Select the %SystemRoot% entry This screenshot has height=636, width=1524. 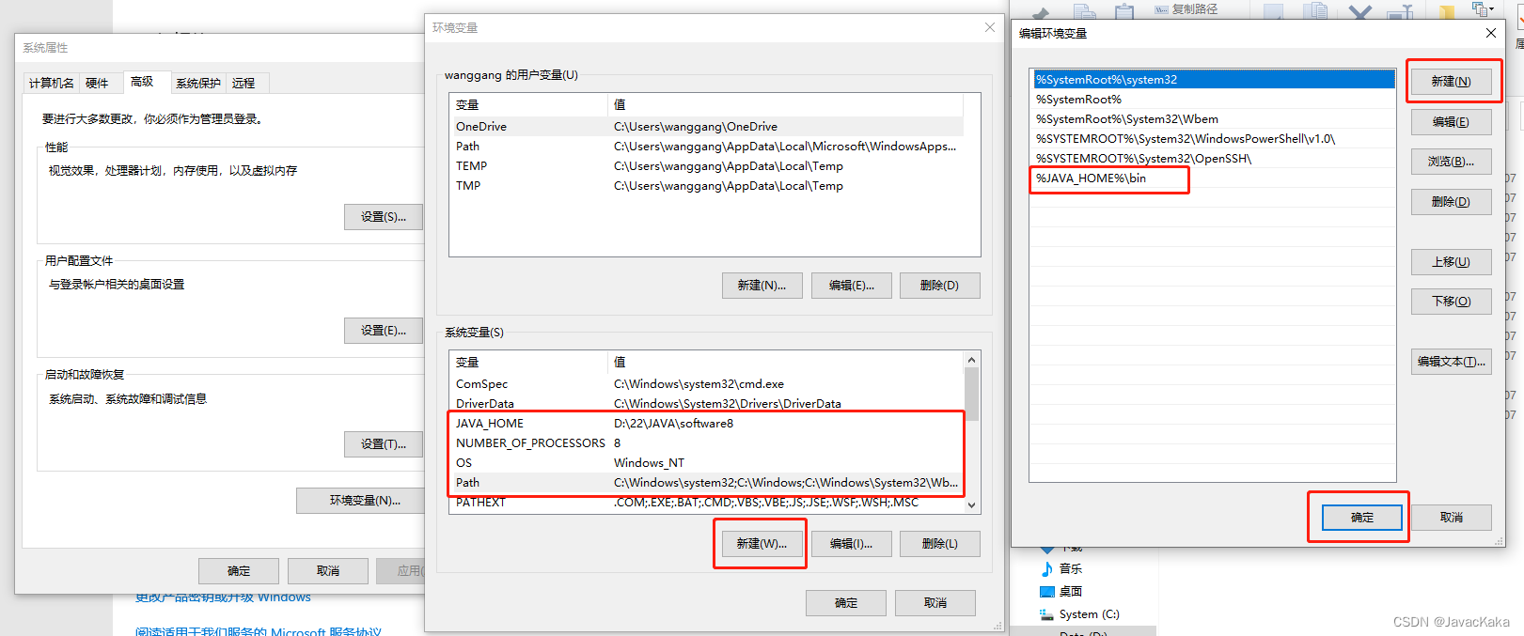point(1214,100)
